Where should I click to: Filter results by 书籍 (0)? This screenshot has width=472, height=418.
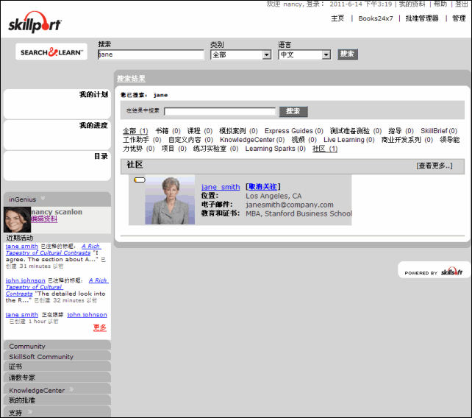(x=168, y=131)
